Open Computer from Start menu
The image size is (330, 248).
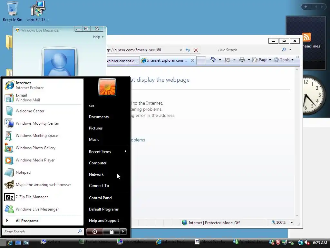point(108,163)
